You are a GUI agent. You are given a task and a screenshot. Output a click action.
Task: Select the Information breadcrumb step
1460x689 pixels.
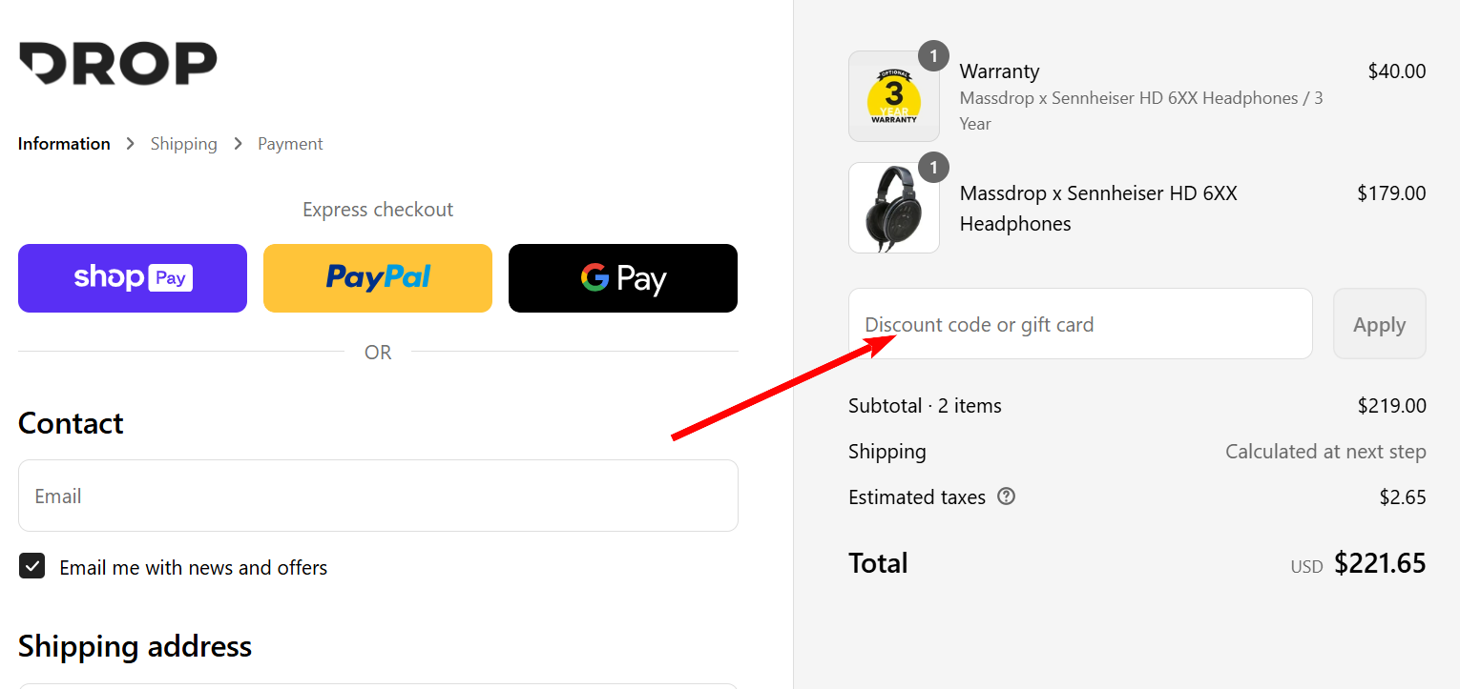pyautogui.click(x=64, y=144)
